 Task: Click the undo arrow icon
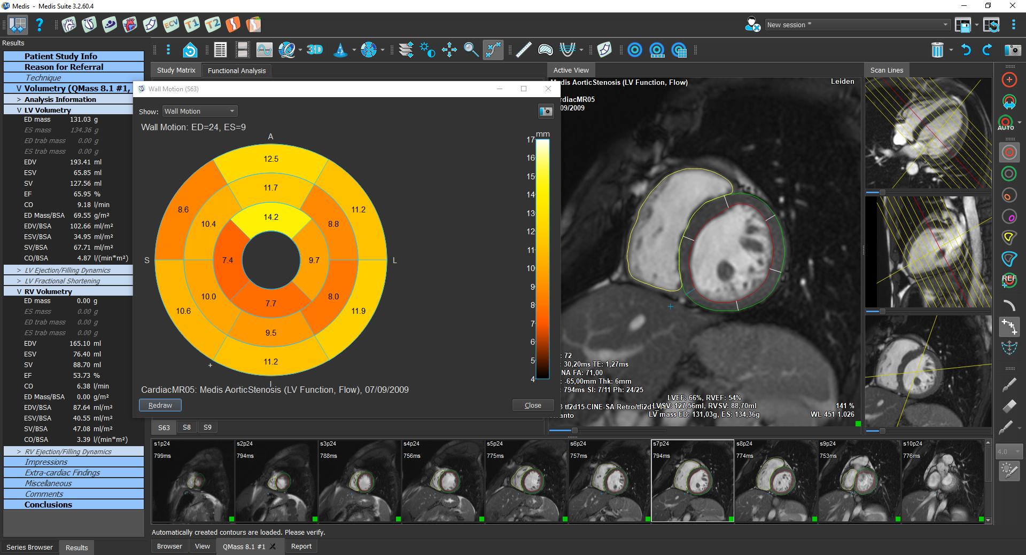[x=966, y=50]
